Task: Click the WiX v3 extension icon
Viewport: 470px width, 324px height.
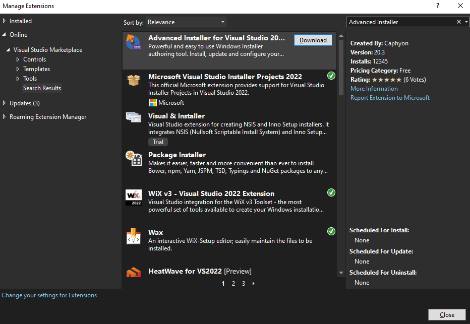Action: [134, 198]
